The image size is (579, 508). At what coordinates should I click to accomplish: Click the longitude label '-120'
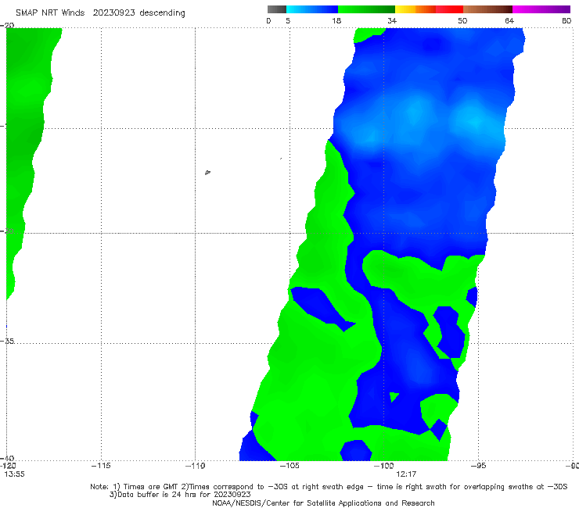[8, 466]
